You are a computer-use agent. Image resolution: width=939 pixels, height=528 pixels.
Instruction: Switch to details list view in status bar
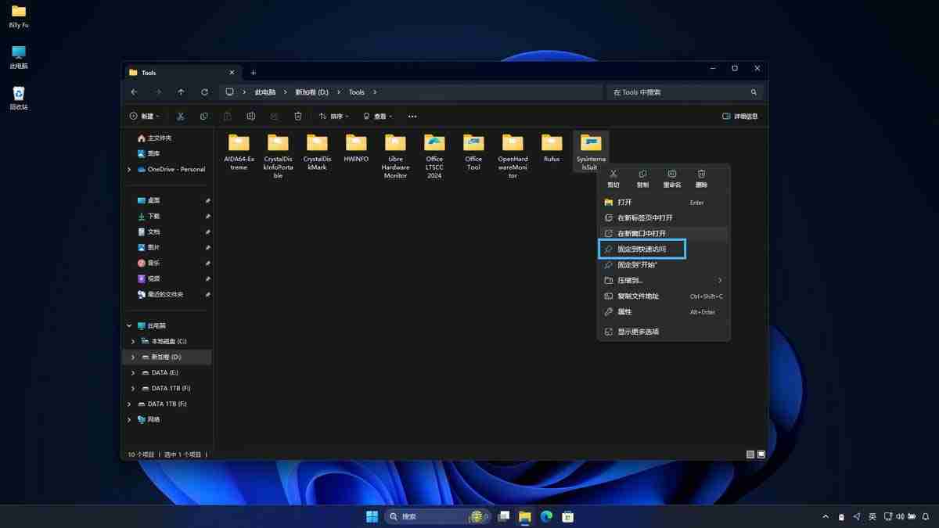(750, 454)
